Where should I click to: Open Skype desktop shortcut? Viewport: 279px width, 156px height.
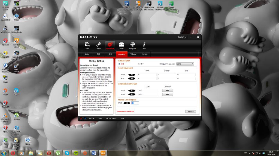point(16,91)
